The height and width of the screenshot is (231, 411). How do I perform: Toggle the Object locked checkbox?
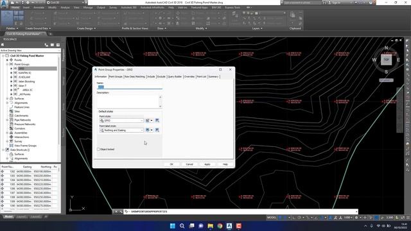(98, 150)
